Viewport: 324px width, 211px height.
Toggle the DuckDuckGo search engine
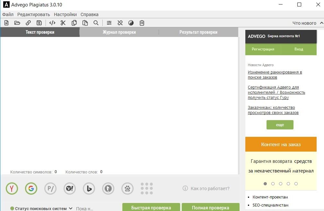pyautogui.click(x=108, y=189)
